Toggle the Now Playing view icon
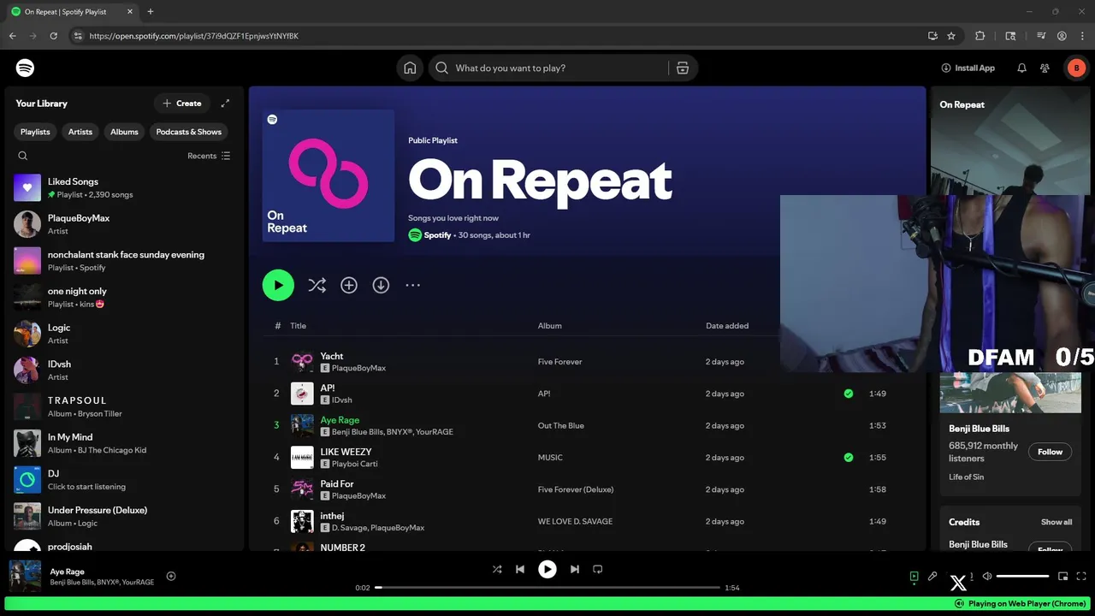1095x616 pixels. 914,577
